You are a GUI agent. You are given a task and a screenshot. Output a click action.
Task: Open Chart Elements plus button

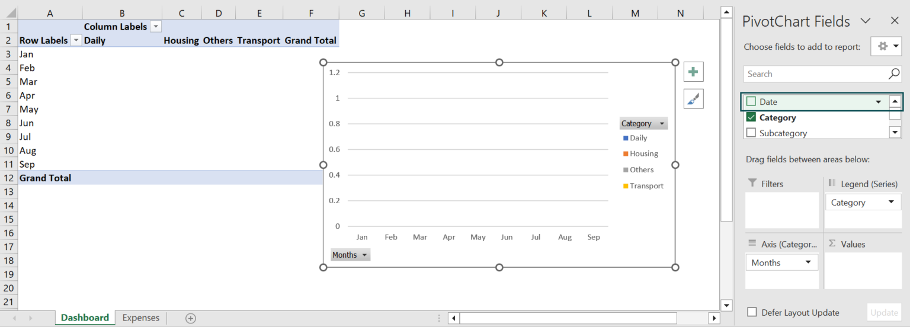tap(693, 72)
